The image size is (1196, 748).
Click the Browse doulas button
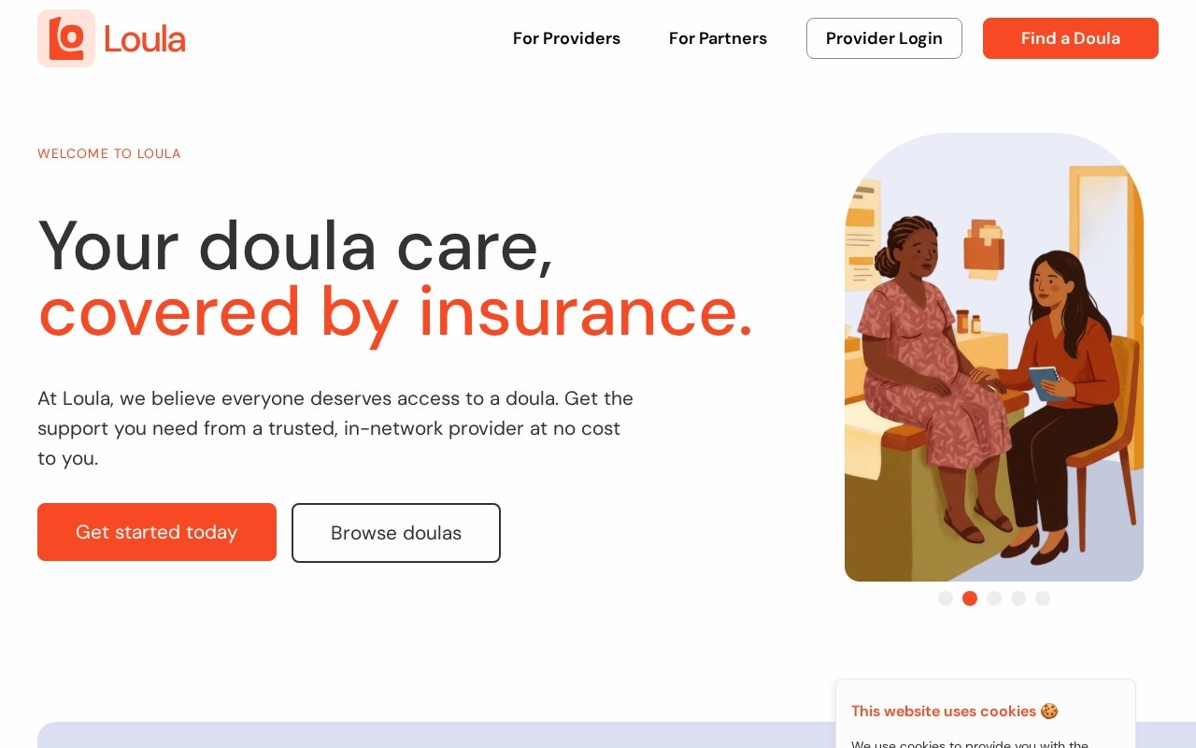tap(396, 533)
